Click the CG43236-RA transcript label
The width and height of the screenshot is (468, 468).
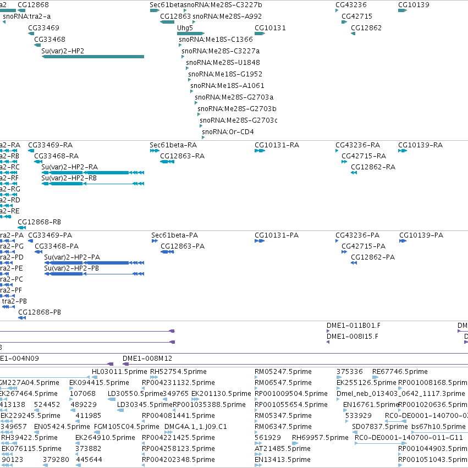tap(358, 145)
